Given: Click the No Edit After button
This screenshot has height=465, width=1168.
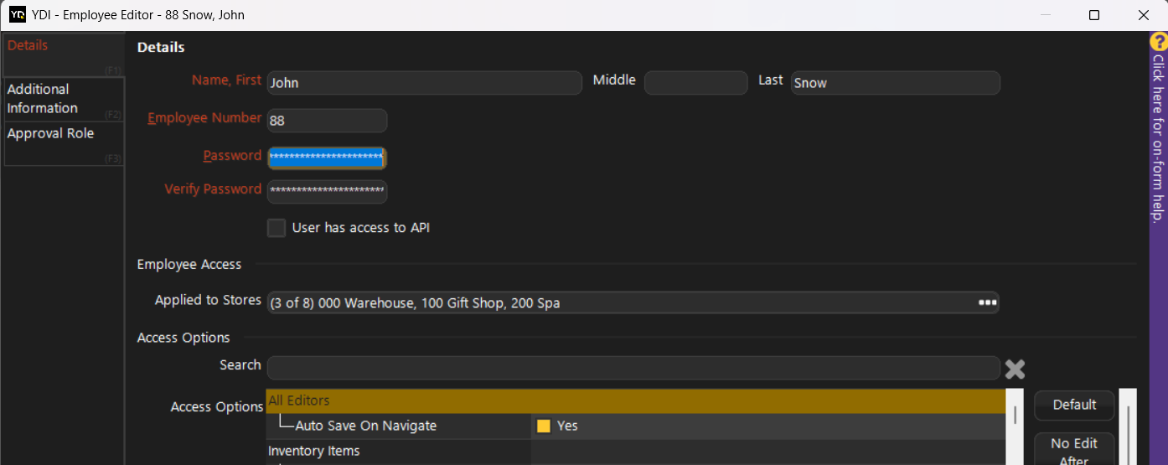Looking at the screenshot, I should 1073,450.
